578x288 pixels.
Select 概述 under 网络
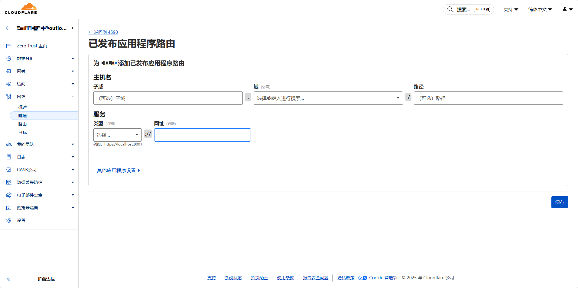[x=23, y=107]
